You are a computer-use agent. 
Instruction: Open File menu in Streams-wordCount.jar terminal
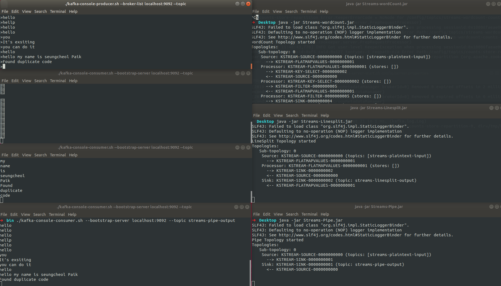pyautogui.click(x=256, y=11)
